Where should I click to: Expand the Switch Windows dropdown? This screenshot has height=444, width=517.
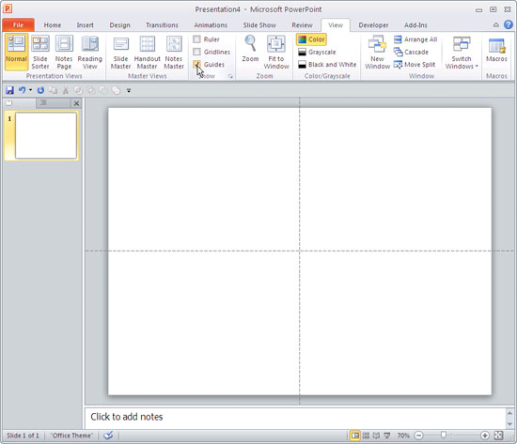coord(462,52)
